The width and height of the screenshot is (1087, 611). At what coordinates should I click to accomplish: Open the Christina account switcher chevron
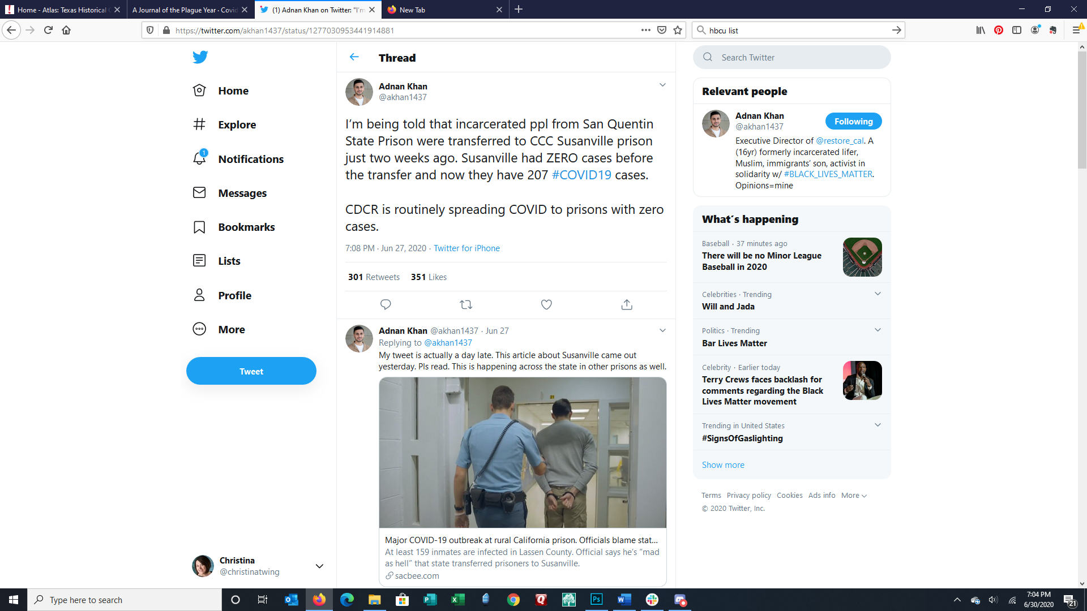319,566
